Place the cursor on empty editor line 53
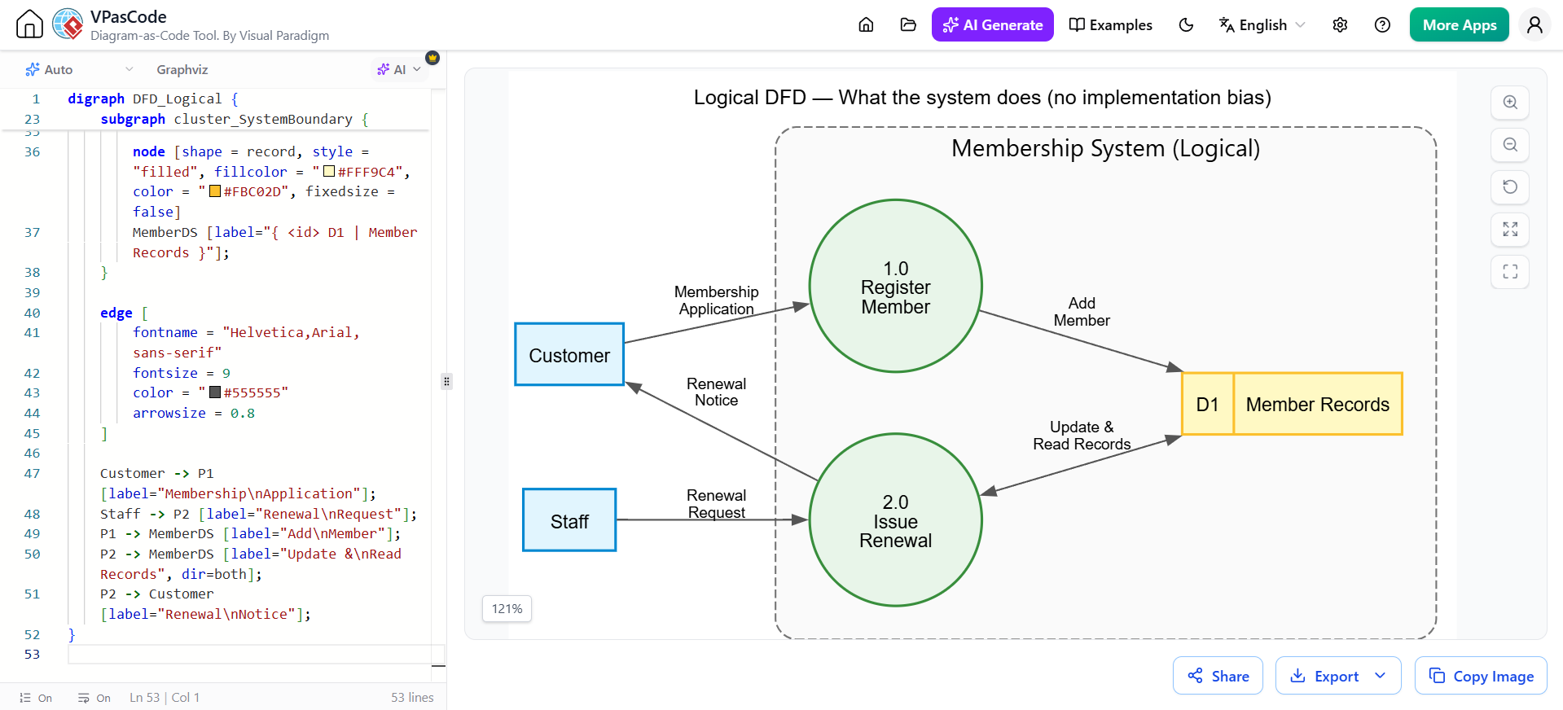The image size is (1563, 710). coord(256,654)
